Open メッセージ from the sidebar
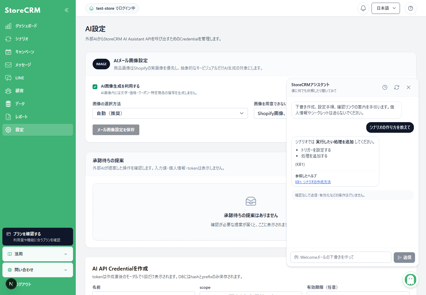 [38, 65]
